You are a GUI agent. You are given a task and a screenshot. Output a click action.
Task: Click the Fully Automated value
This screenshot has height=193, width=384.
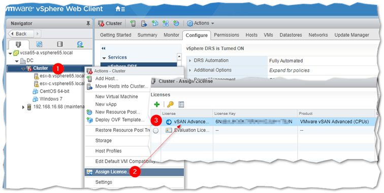pos(286,61)
